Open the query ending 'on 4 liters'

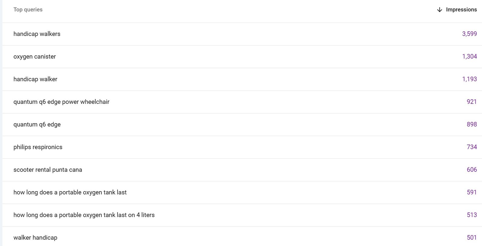click(x=84, y=215)
